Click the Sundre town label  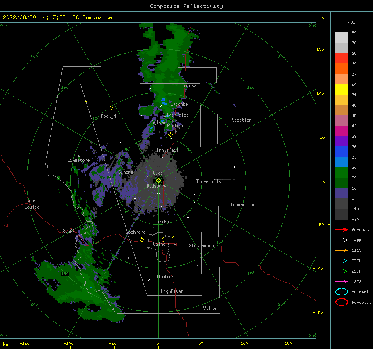click(126, 172)
